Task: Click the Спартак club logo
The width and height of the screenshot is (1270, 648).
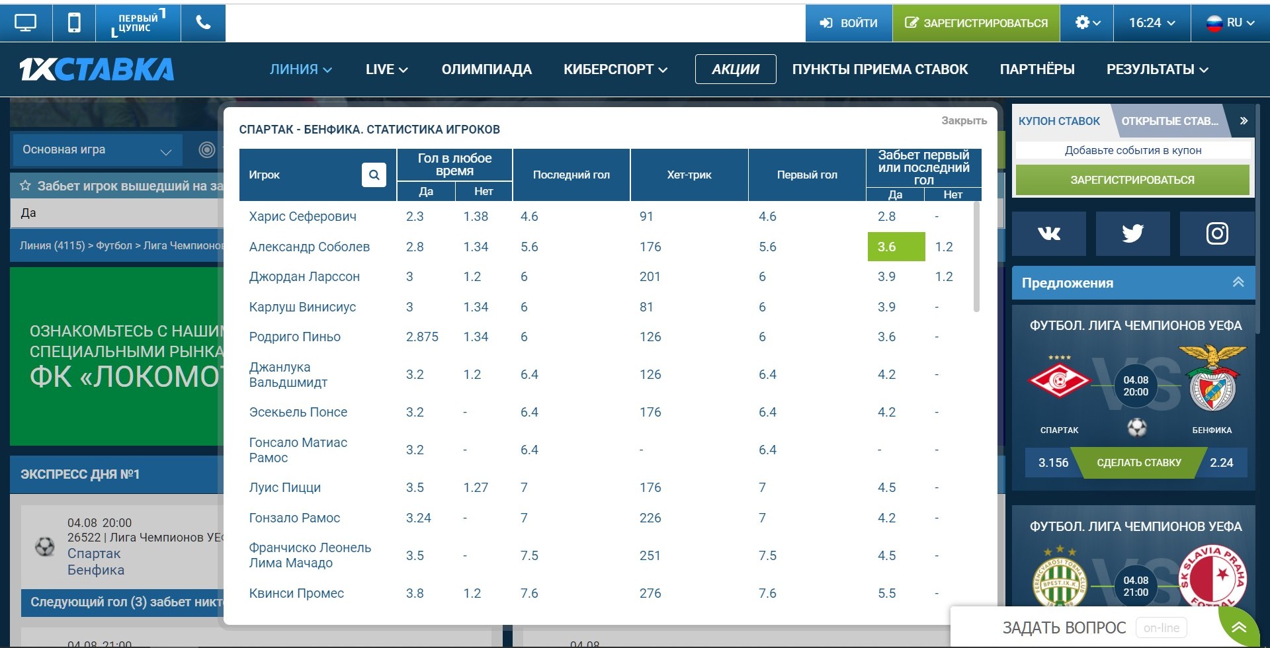Action: (x=1059, y=379)
